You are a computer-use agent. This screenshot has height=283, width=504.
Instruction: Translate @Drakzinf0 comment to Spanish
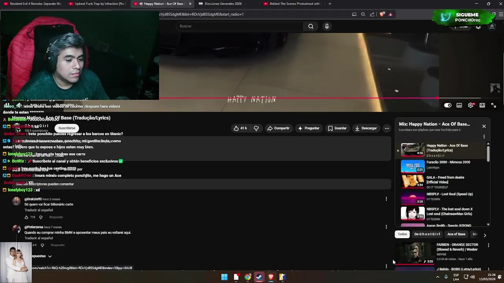click(39, 210)
